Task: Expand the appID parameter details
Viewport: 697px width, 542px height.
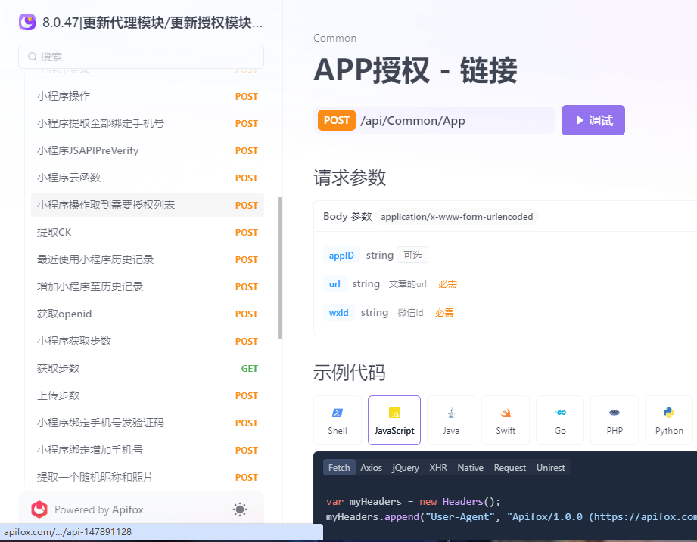Action: (341, 255)
